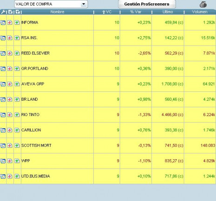
Task: Click red down-arrow icon for WPP
Action: coord(10,161)
